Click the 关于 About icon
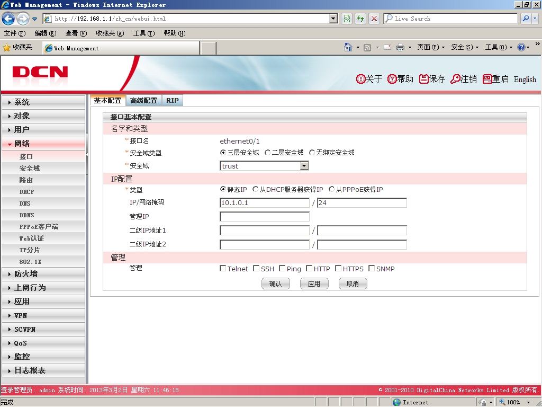 (x=360, y=79)
